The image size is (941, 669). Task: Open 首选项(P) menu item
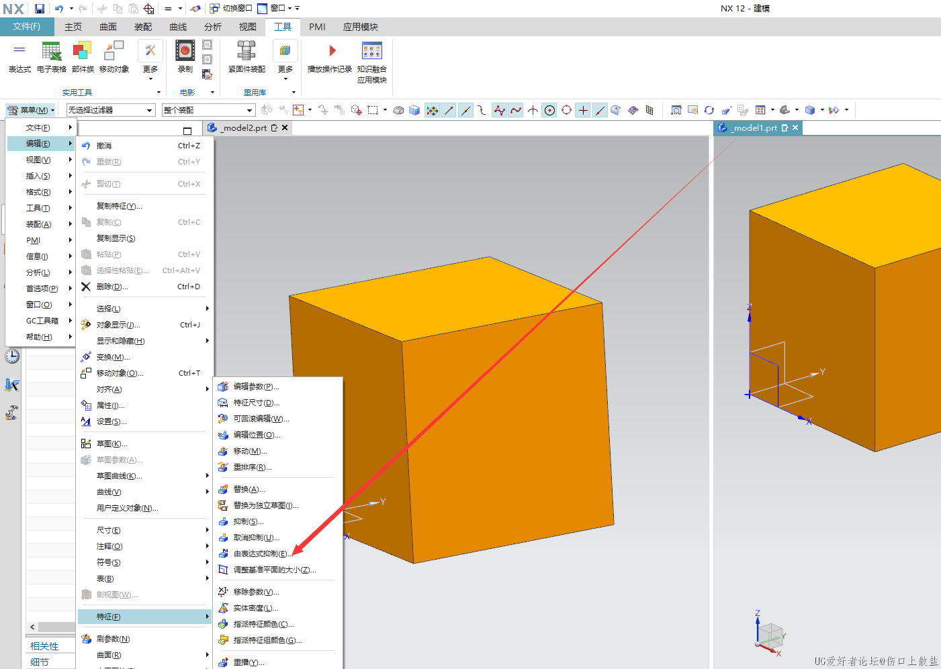41,289
